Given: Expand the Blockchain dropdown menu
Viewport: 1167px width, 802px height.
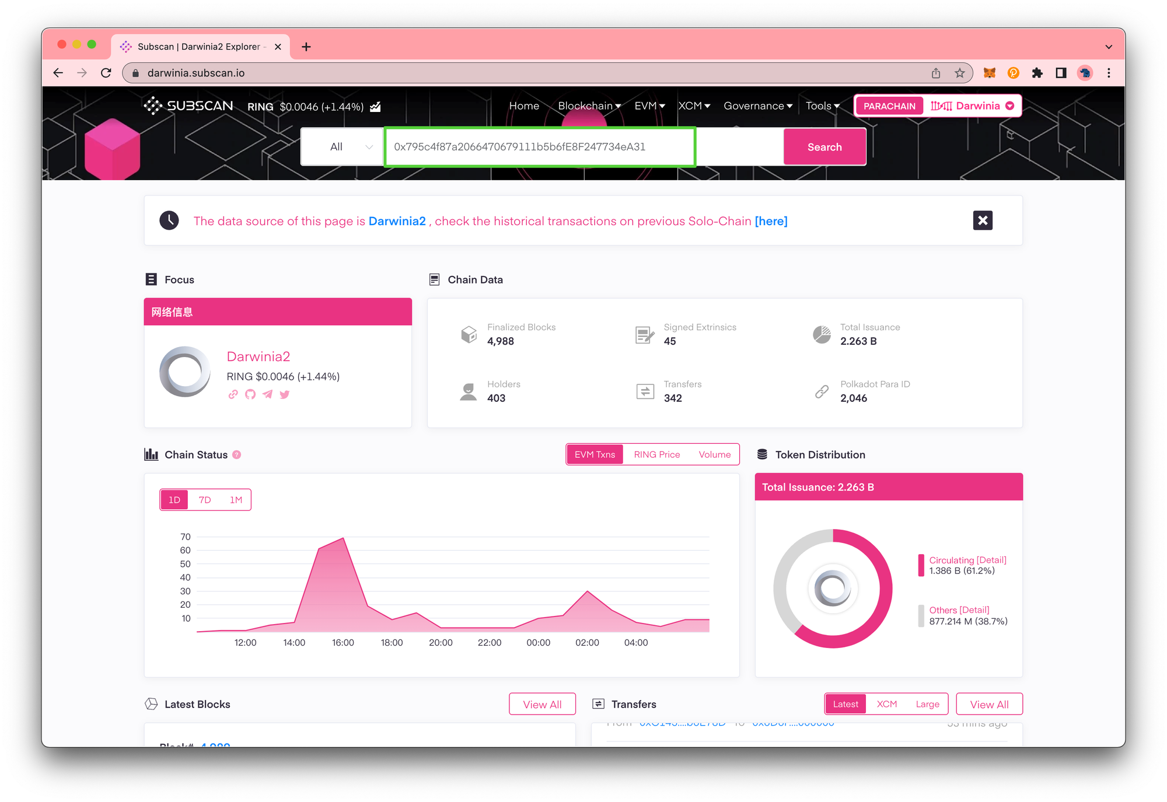Looking at the screenshot, I should [590, 106].
